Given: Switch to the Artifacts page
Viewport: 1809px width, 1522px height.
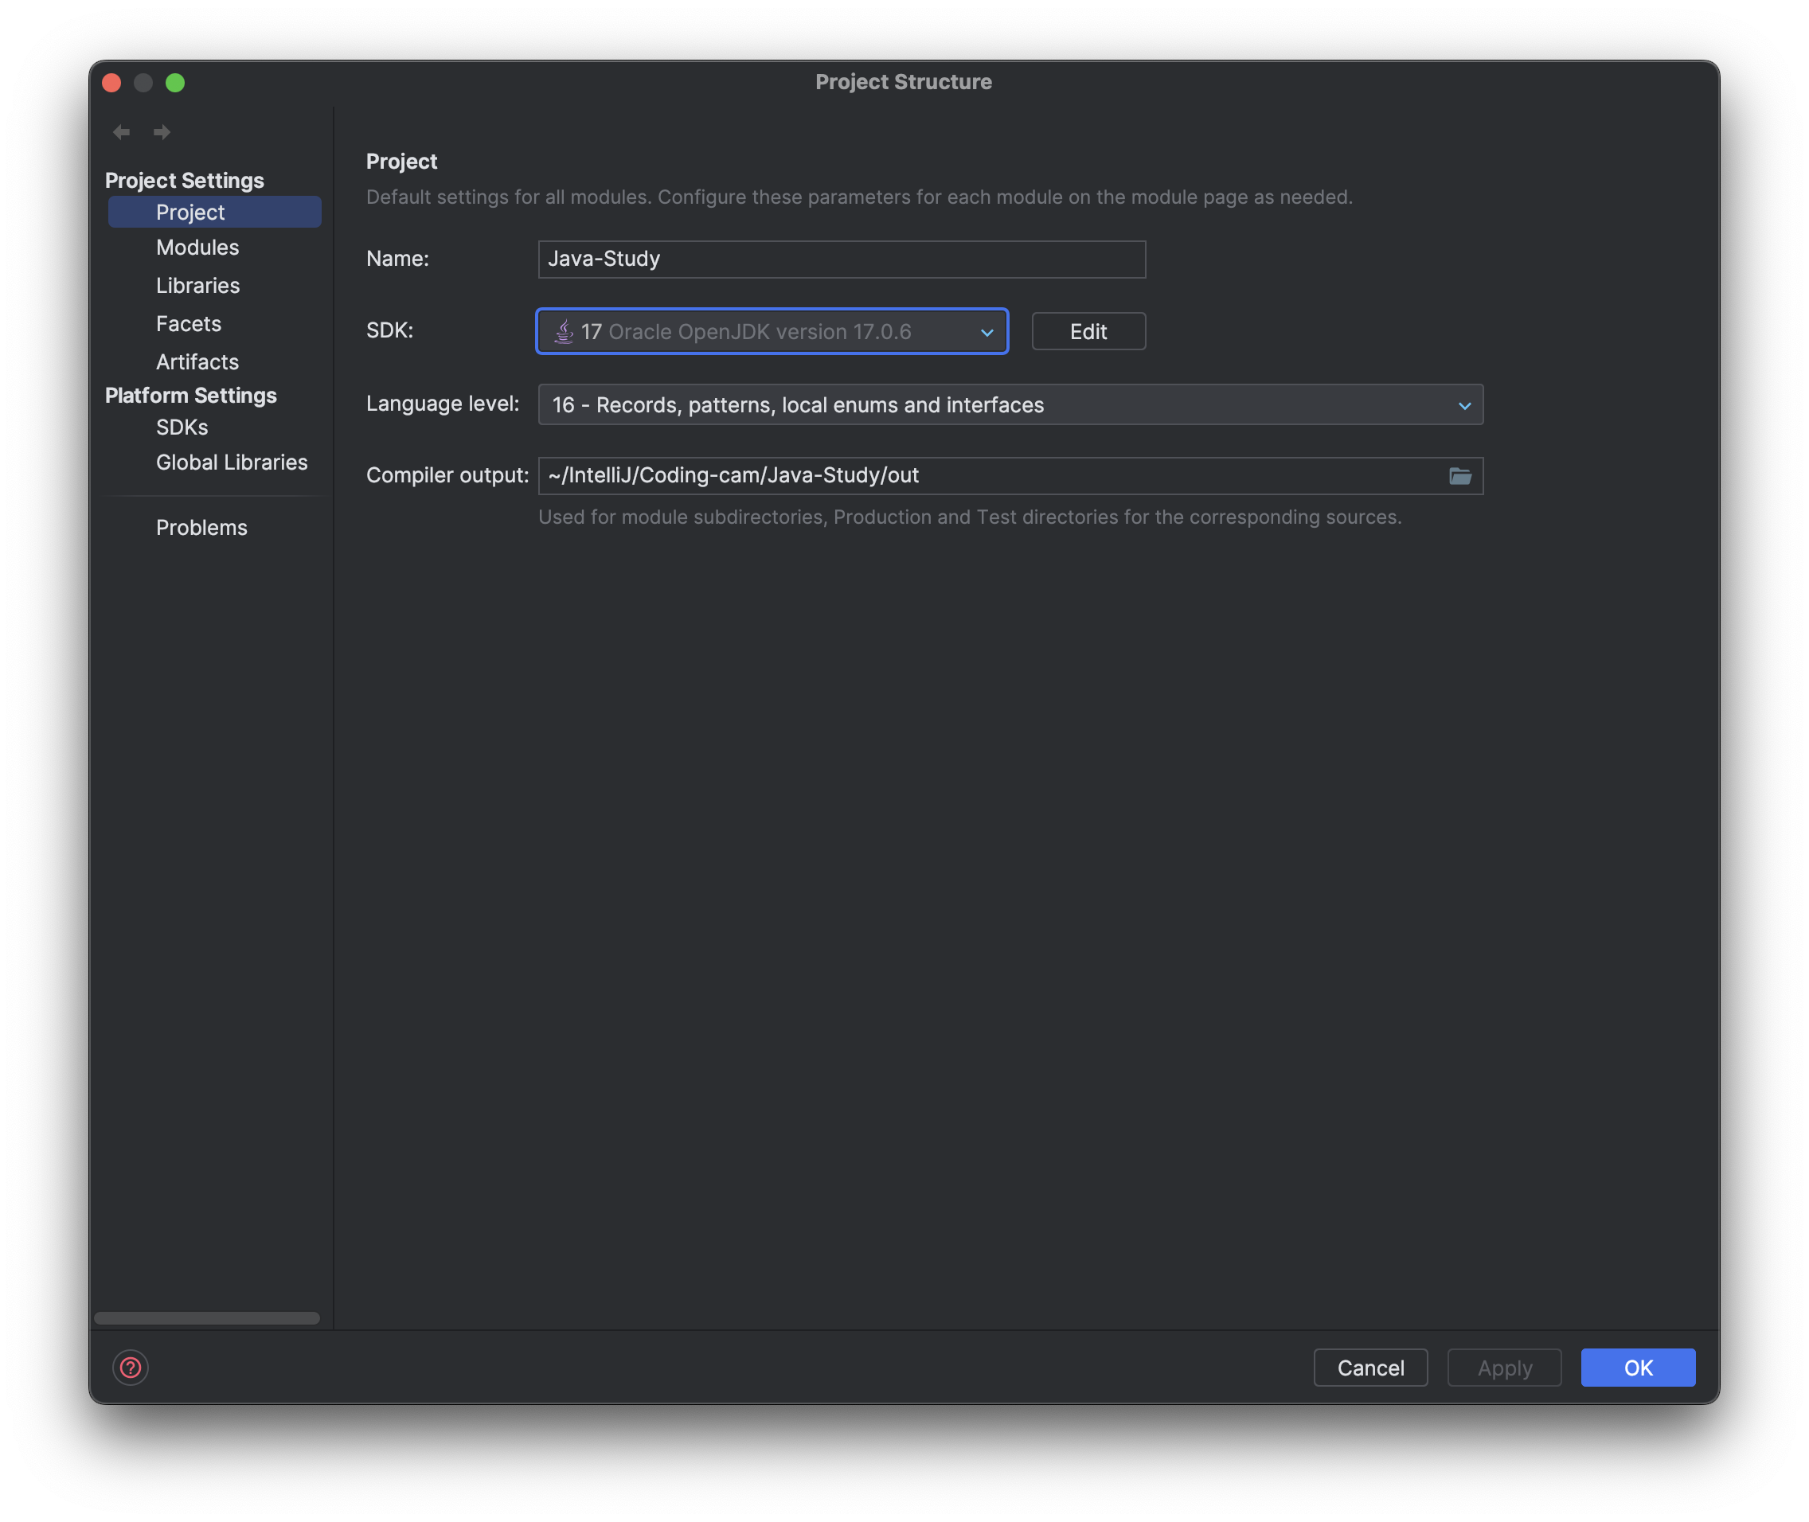Looking at the screenshot, I should [x=197, y=361].
